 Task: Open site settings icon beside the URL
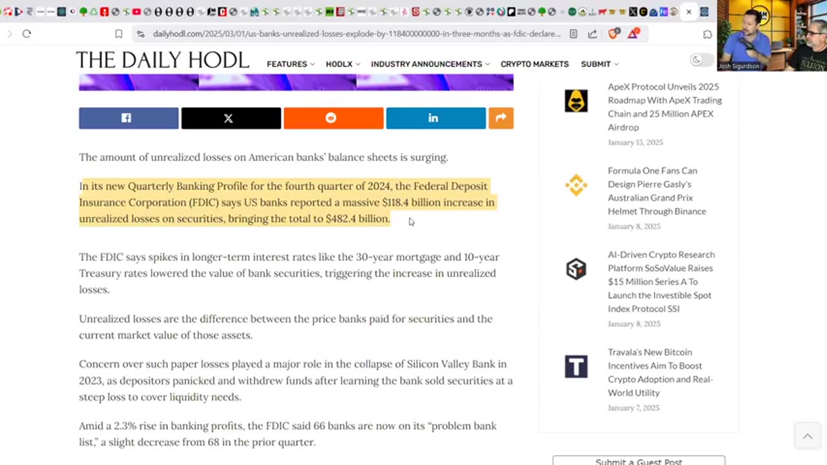[140, 34]
